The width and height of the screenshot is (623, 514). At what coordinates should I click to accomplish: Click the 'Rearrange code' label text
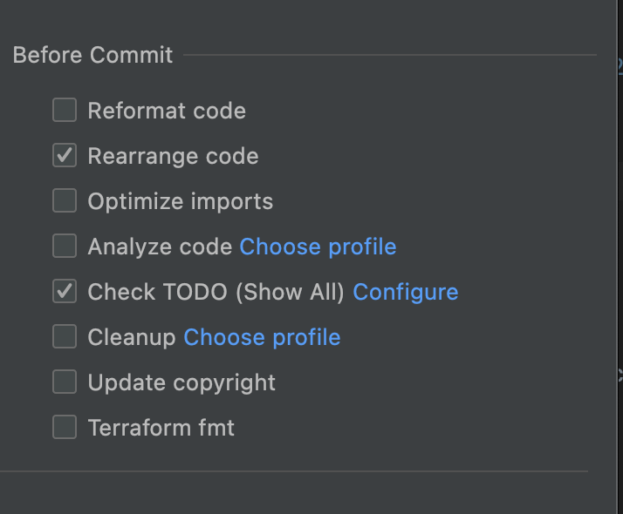tap(173, 156)
